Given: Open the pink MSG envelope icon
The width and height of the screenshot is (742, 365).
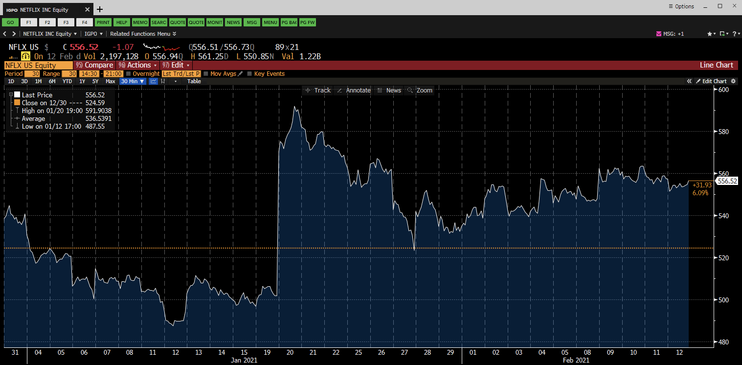Looking at the screenshot, I should 658,34.
